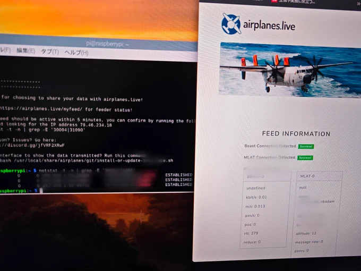Click the last ESTABLISHED netstat line

click(x=179, y=184)
